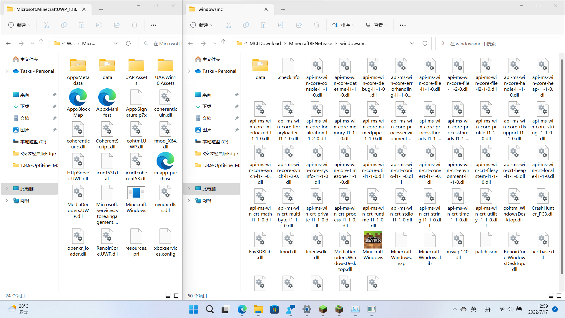Select the AppxBlockMap Edge file icon
Image resolution: width=565 pixels, height=318 pixels.
click(x=78, y=103)
